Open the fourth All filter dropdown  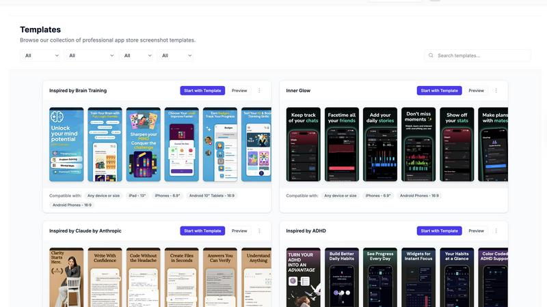pos(176,56)
